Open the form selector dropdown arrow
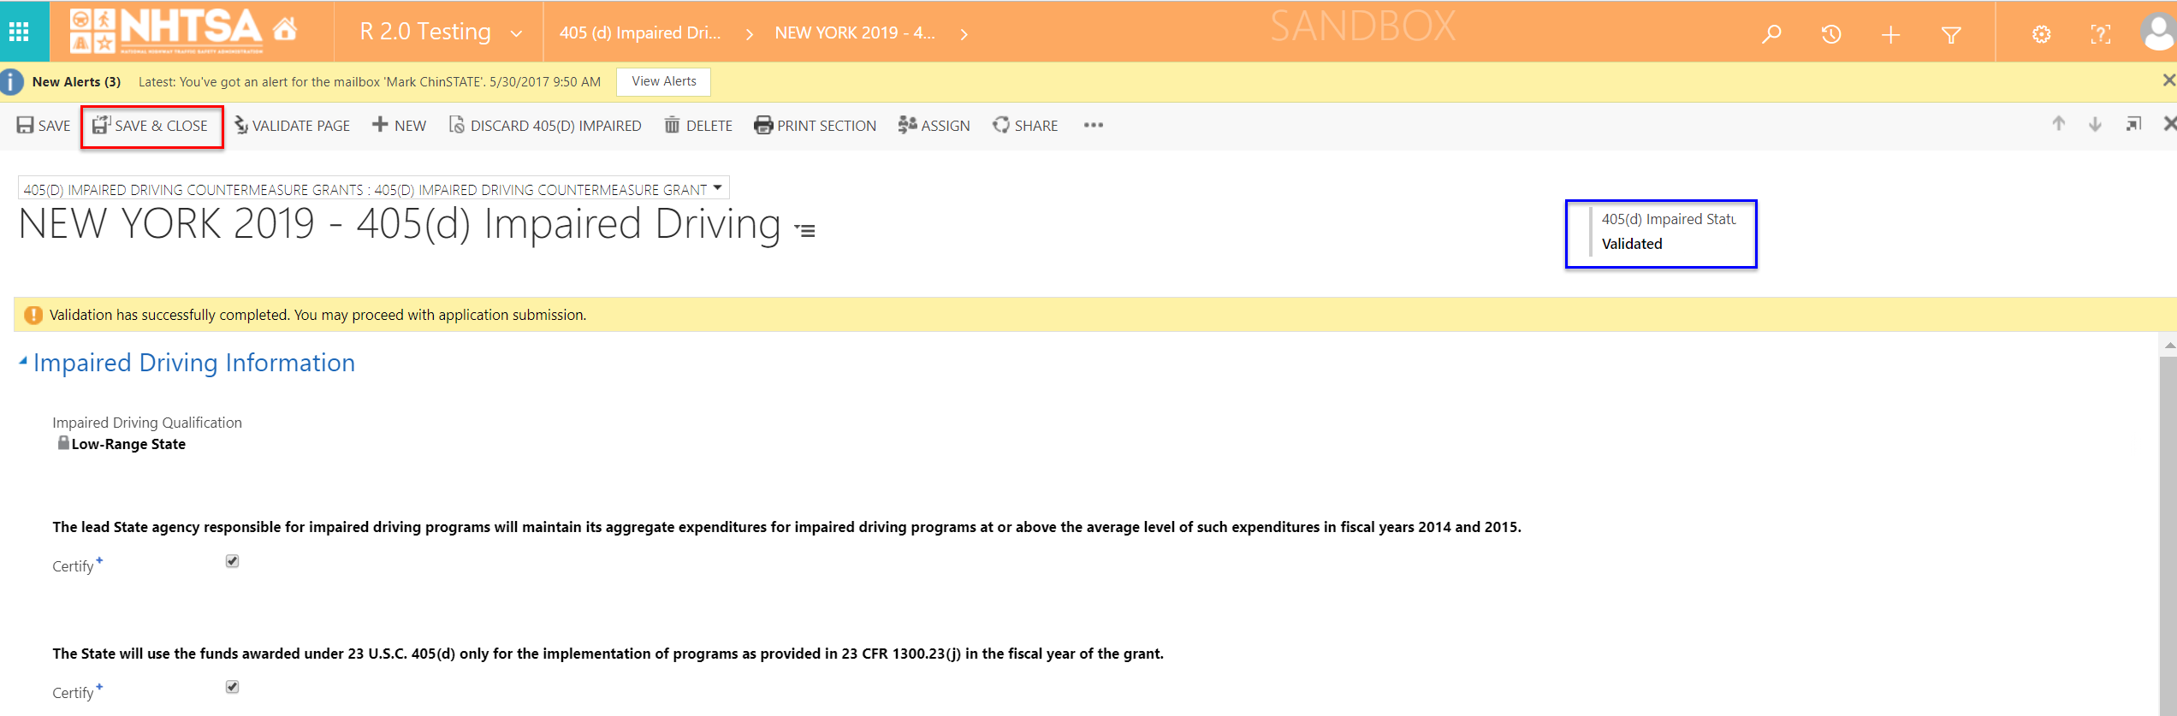The width and height of the screenshot is (2177, 716). [717, 188]
